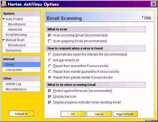This screenshot has width=158, height=122.
Task: Toggle Display tray icon checkbox
Action: click(50, 97)
